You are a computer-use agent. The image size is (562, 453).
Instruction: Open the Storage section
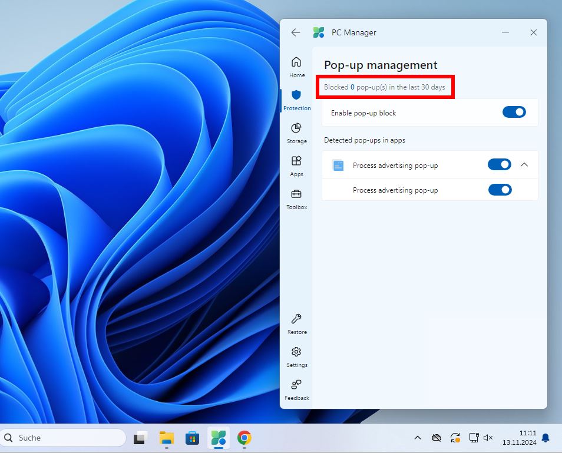(296, 132)
